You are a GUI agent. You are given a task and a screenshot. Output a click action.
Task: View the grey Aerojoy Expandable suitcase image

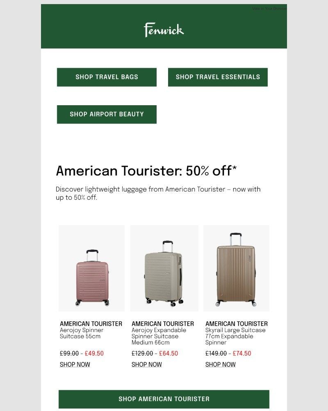164,268
